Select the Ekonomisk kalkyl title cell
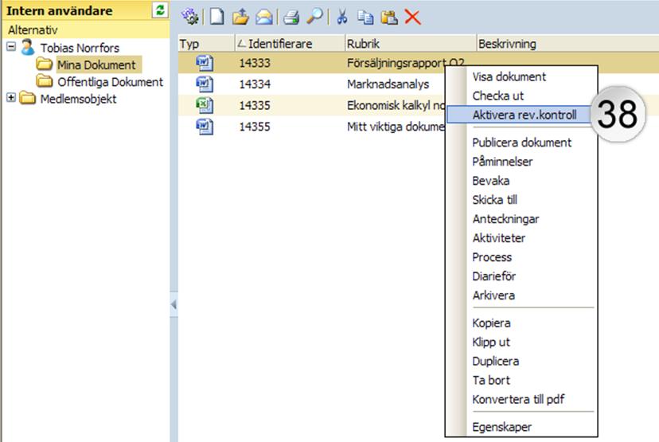Screen dimensions: 659x442 point(396,105)
